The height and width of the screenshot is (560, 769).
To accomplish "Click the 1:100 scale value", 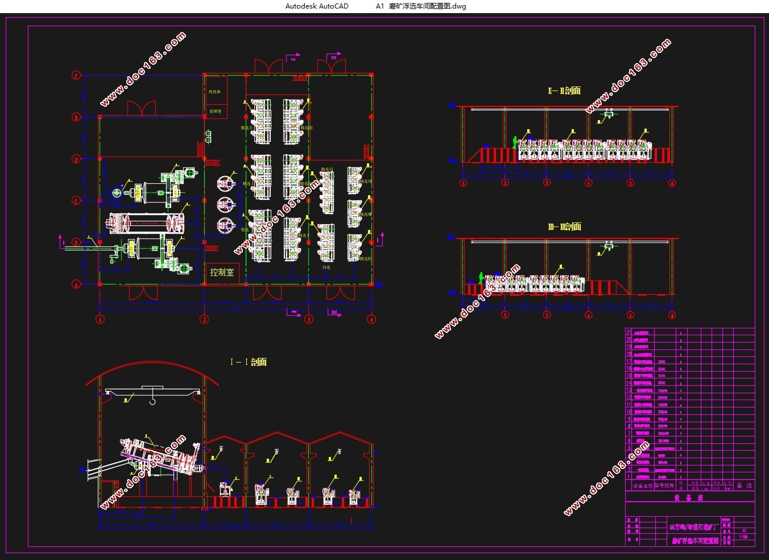I will tap(743, 537).
